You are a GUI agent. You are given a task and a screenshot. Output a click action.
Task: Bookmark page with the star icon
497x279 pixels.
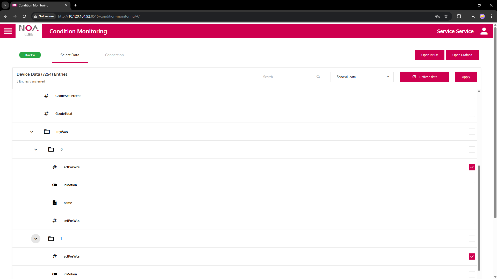point(446,16)
